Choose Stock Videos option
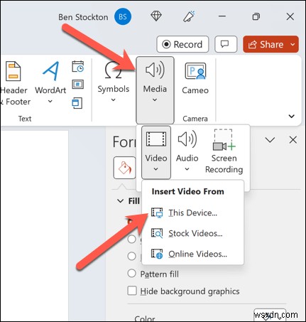This screenshot has width=306, height=322. tap(192, 233)
